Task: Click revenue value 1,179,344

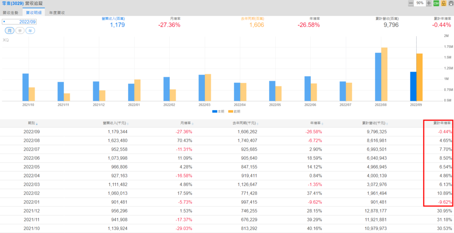Action: pos(117,132)
